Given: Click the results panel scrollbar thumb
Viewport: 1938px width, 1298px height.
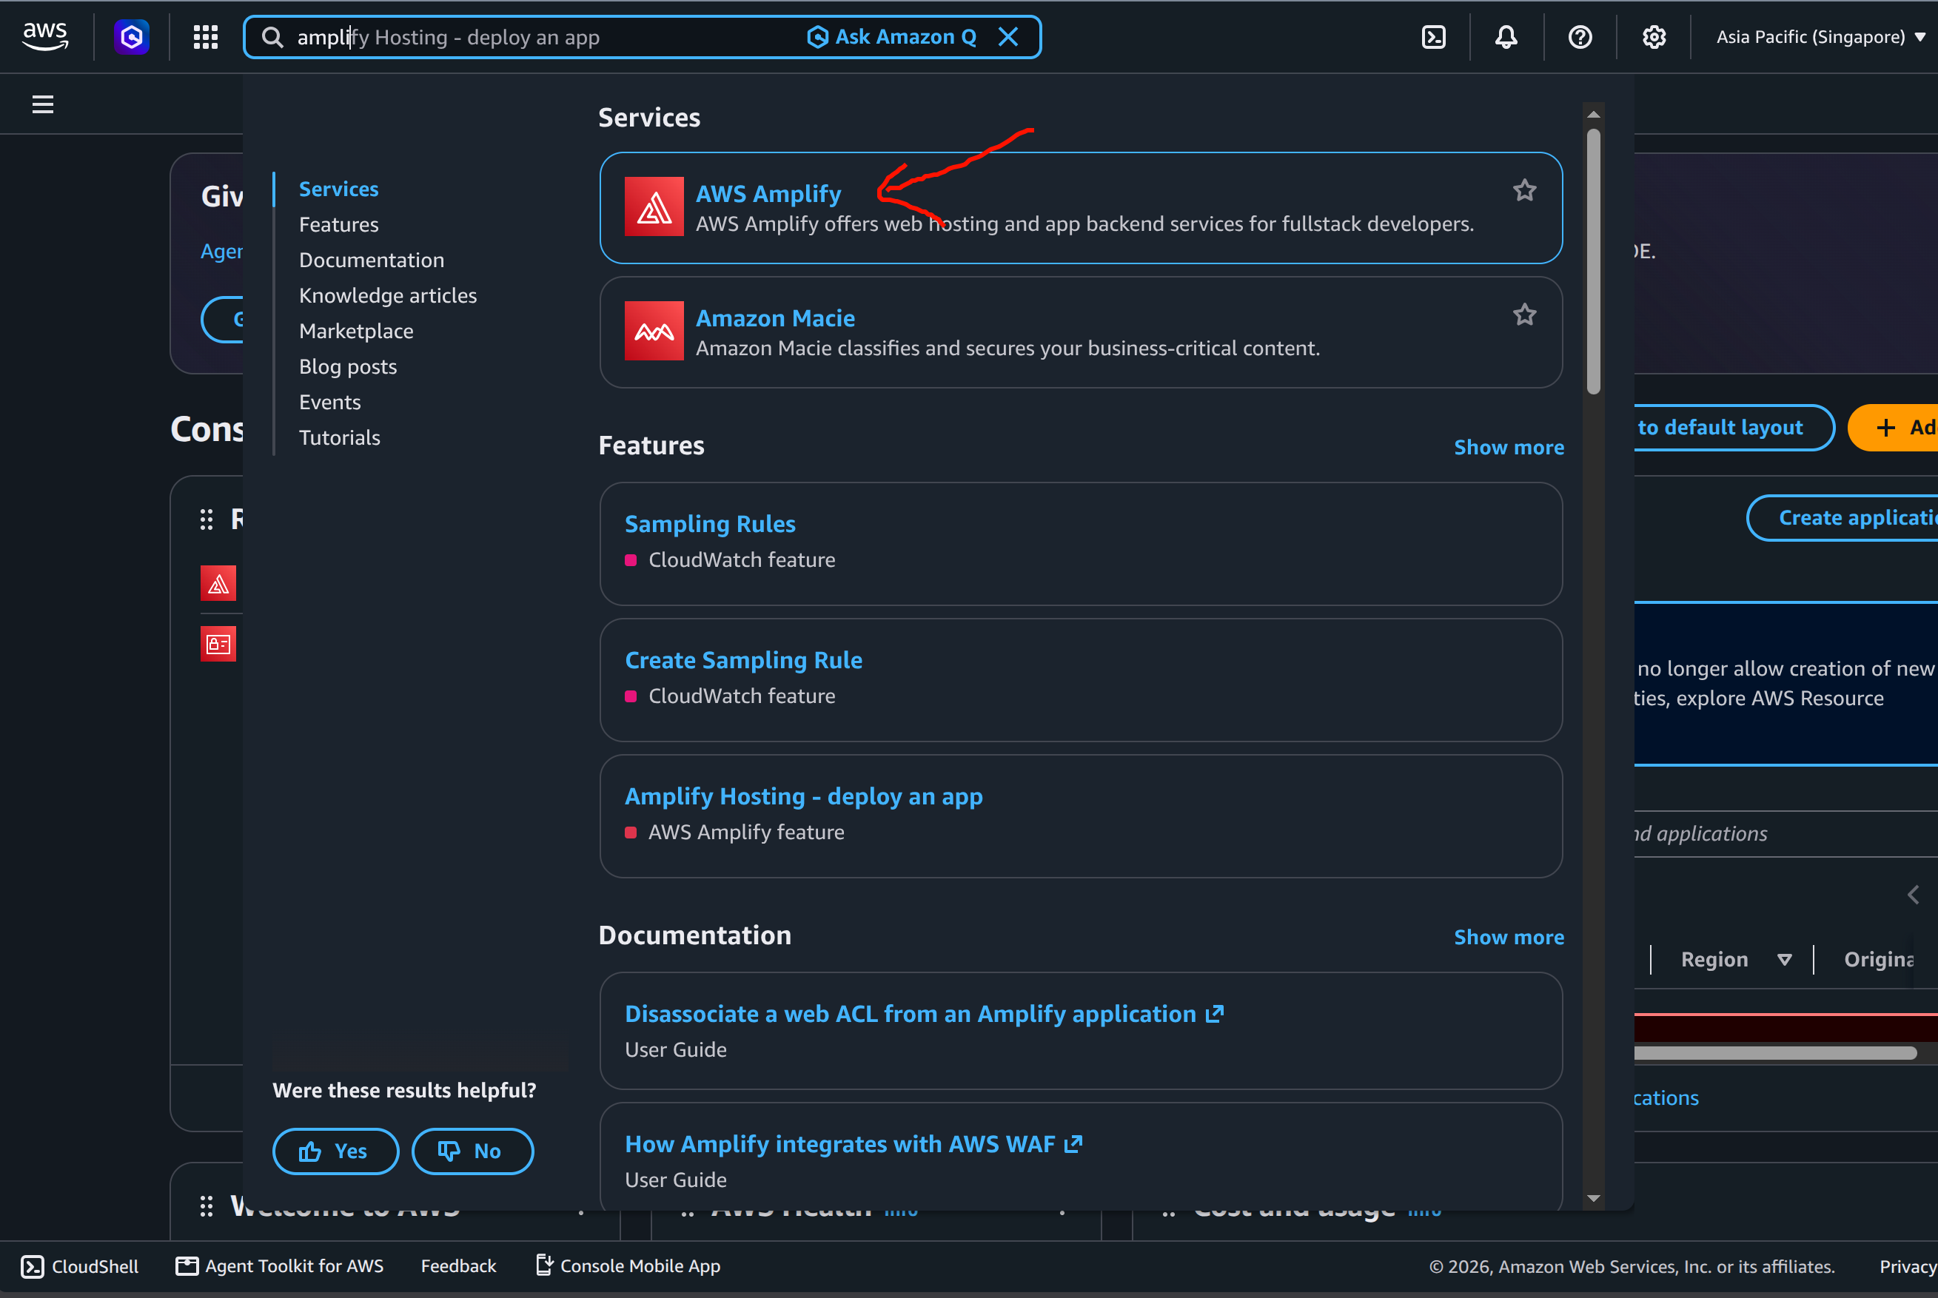Looking at the screenshot, I should click(x=1594, y=260).
